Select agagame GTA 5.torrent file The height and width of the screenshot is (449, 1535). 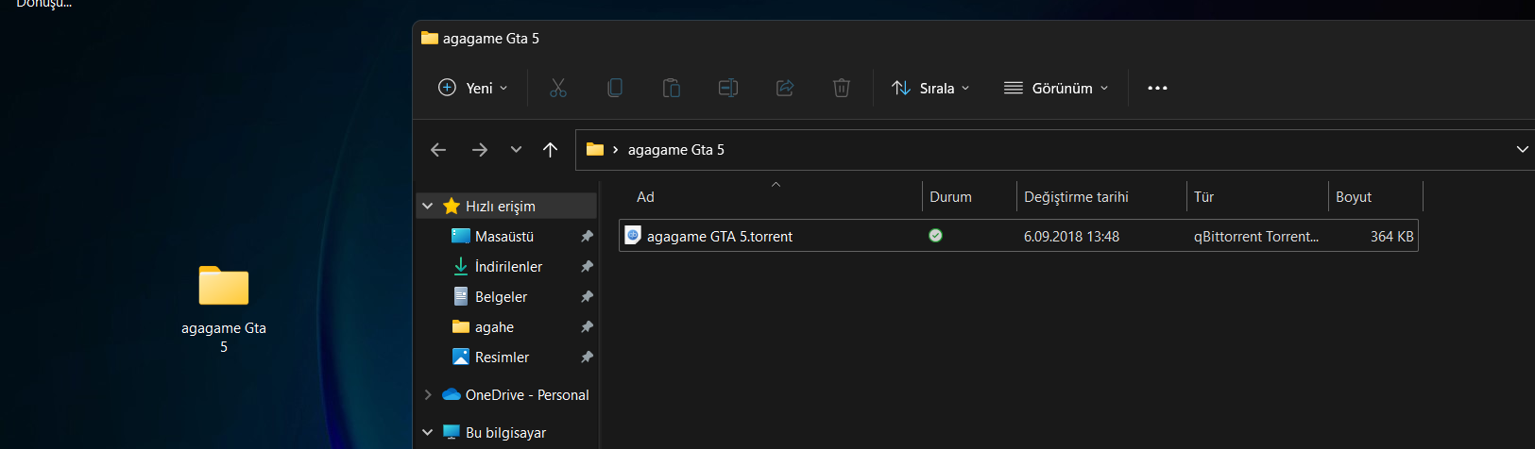[1018, 236]
